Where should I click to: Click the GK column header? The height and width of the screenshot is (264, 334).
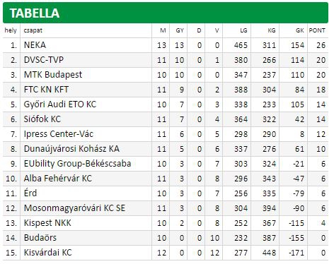click(300, 30)
